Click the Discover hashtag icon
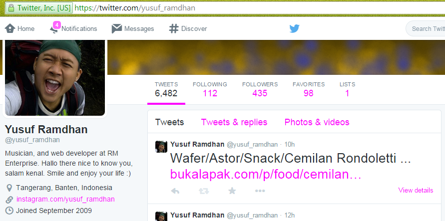 [x=173, y=28]
